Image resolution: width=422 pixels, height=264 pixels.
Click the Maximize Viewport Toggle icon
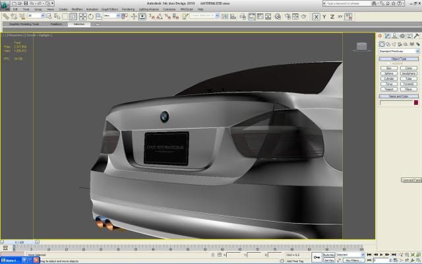[x=418, y=260]
